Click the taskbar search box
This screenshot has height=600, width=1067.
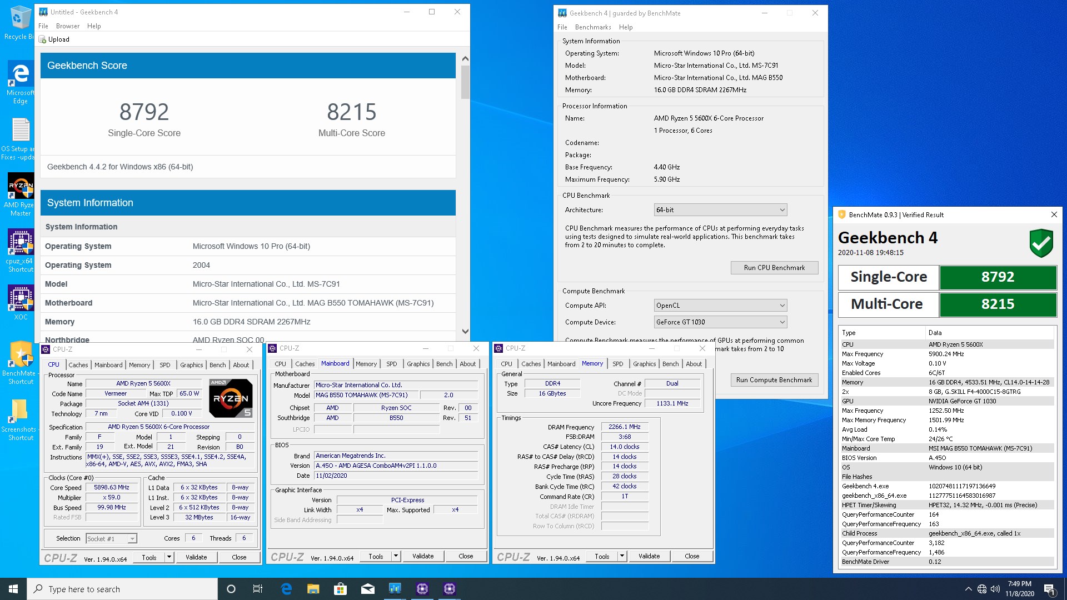tap(122, 589)
